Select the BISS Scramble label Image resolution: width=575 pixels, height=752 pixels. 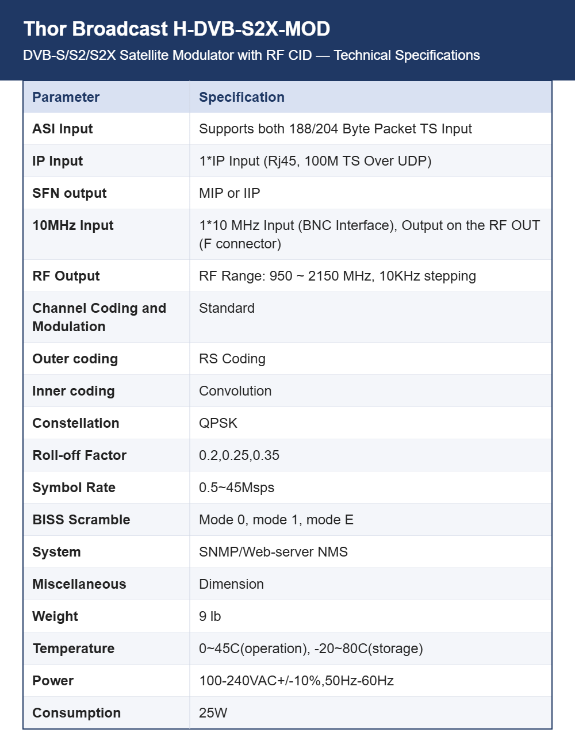[82, 520]
